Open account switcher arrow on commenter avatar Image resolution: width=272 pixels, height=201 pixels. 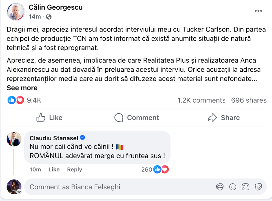(x=19, y=192)
